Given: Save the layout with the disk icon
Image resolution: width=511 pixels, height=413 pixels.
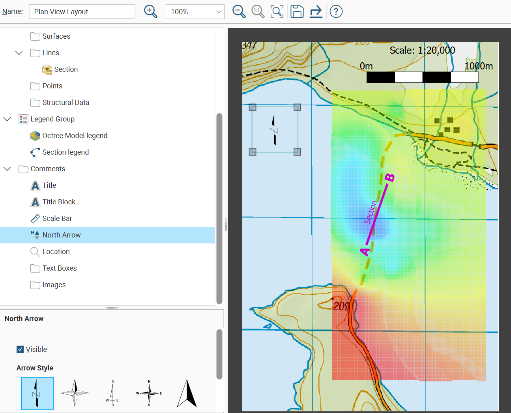Looking at the screenshot, I should [x=297, y=11].
